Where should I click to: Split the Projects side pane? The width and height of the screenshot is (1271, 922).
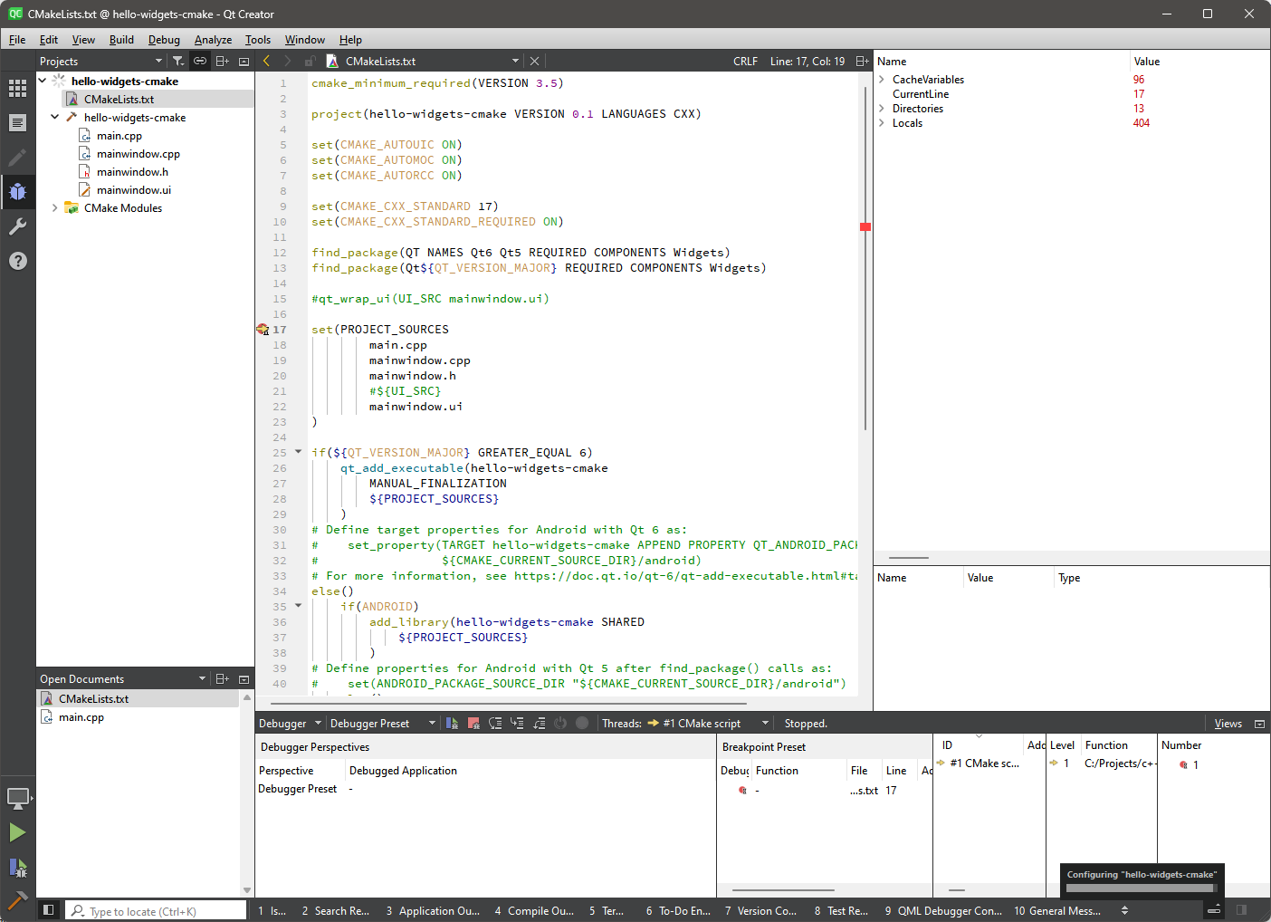pyautogui.click(x=222, y=61)
